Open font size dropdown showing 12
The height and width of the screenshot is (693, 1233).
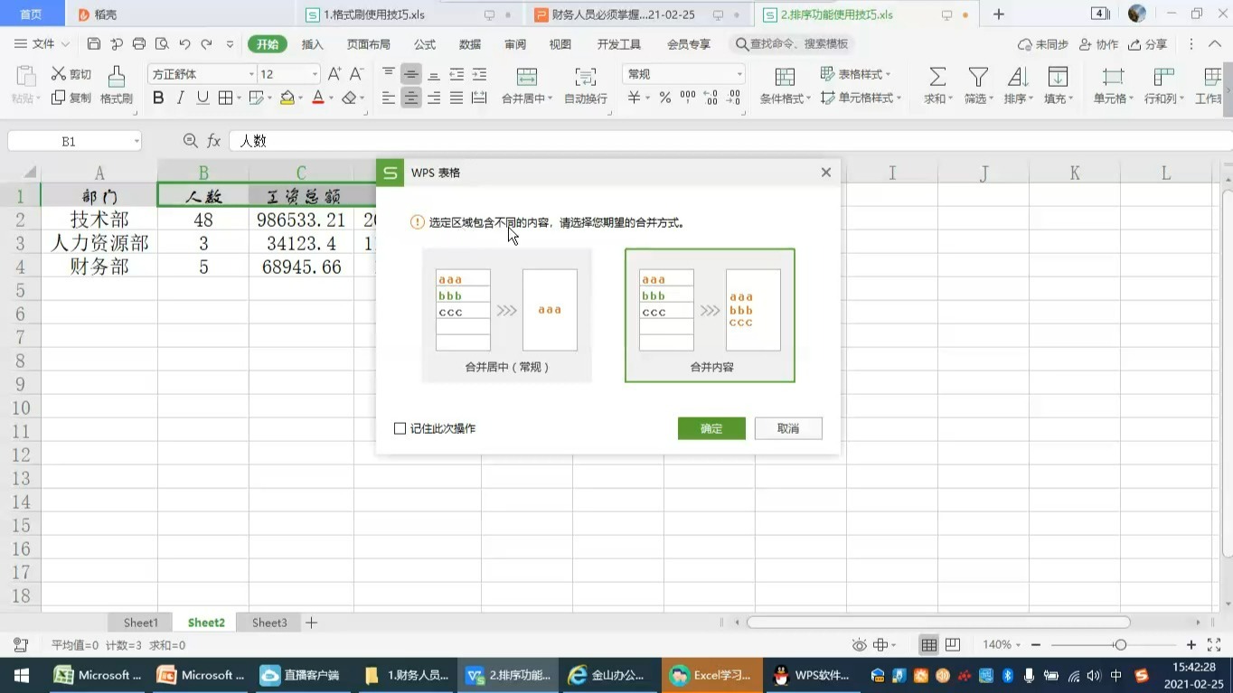coord(315,74)
